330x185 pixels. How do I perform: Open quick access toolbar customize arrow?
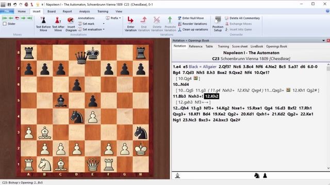[42, 4]
